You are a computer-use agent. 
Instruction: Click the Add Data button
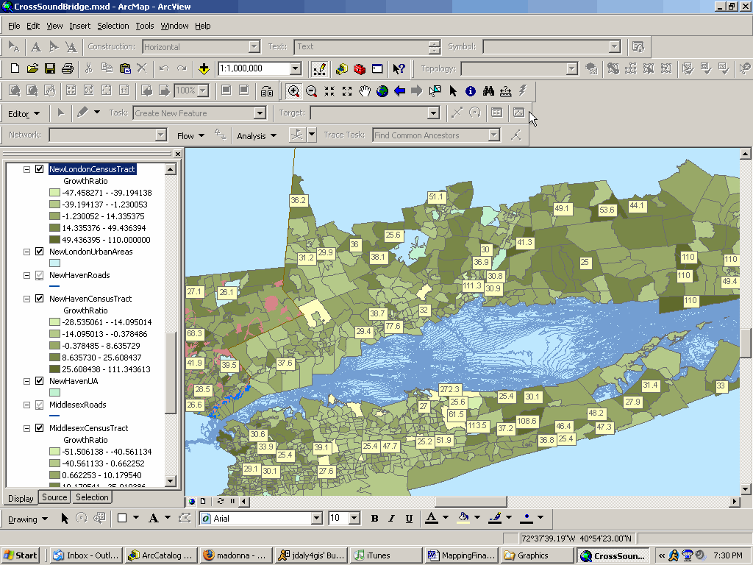coord(204,69)
